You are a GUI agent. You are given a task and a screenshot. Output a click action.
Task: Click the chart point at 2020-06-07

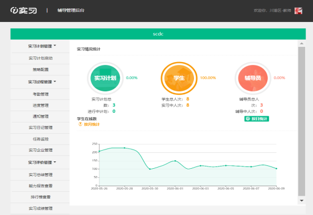[x=251, y=166]
